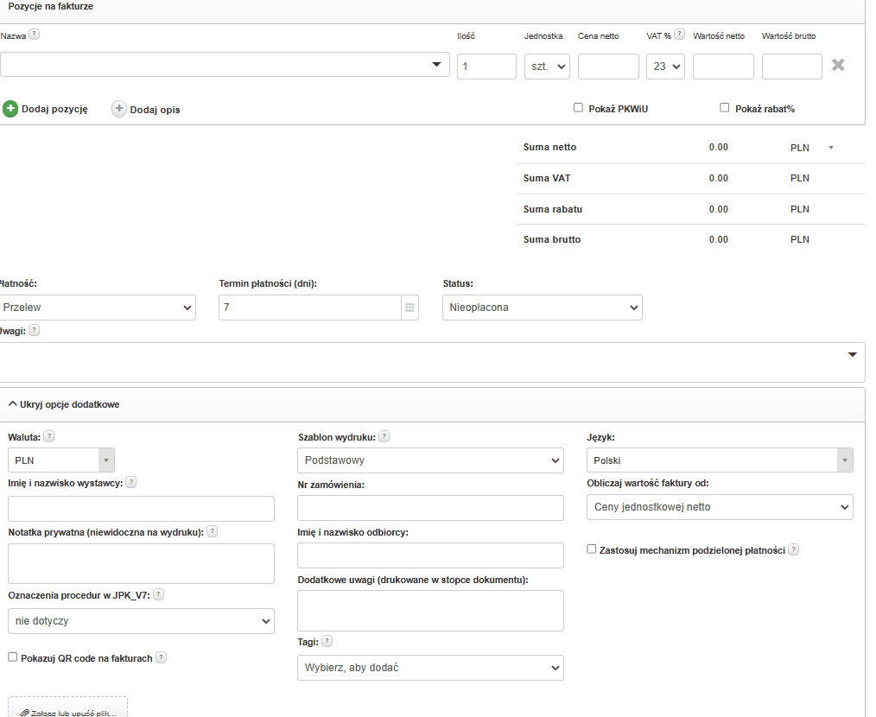Remove the invoice row with X icon
The height and width of the screenshot is (717, 876).
pyautogui.click(x=837, y=65)
